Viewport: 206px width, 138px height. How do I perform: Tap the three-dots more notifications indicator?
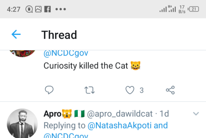(x=61, y=9)
